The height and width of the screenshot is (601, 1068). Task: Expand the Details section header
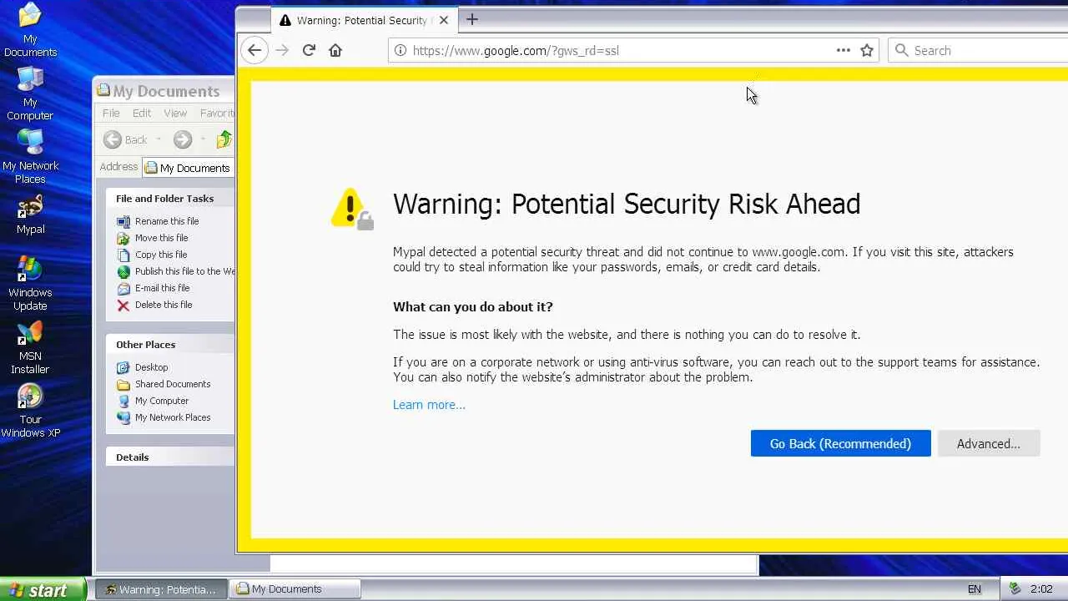click(x=170, y=457)
